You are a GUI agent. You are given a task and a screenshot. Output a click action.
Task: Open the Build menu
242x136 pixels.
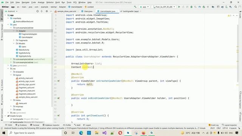57,2
